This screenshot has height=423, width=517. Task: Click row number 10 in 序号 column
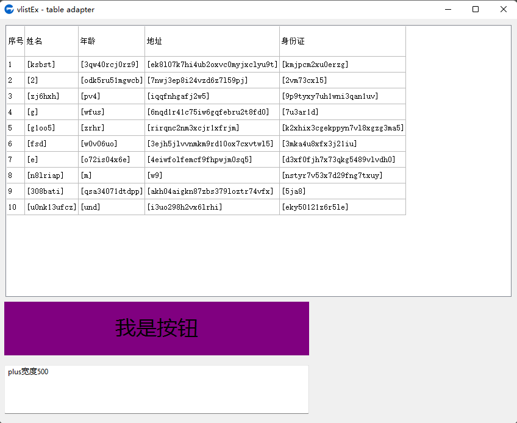pyautogui.click(x=15, y=207)
